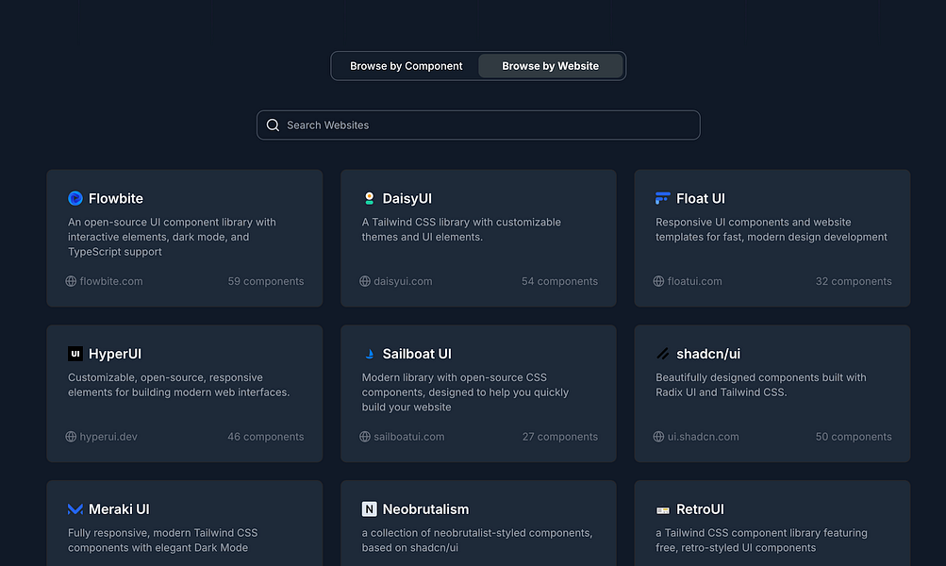Click the globe icon beside daisyui.com

365,281
